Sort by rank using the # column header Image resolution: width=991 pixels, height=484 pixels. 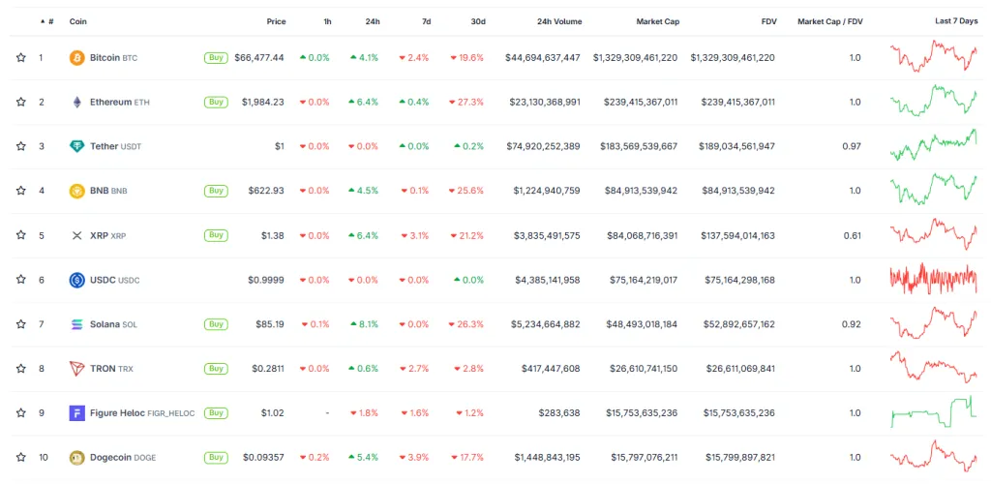point(49,21)
